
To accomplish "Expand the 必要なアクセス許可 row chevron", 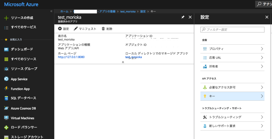I will (x=262, y=87).
